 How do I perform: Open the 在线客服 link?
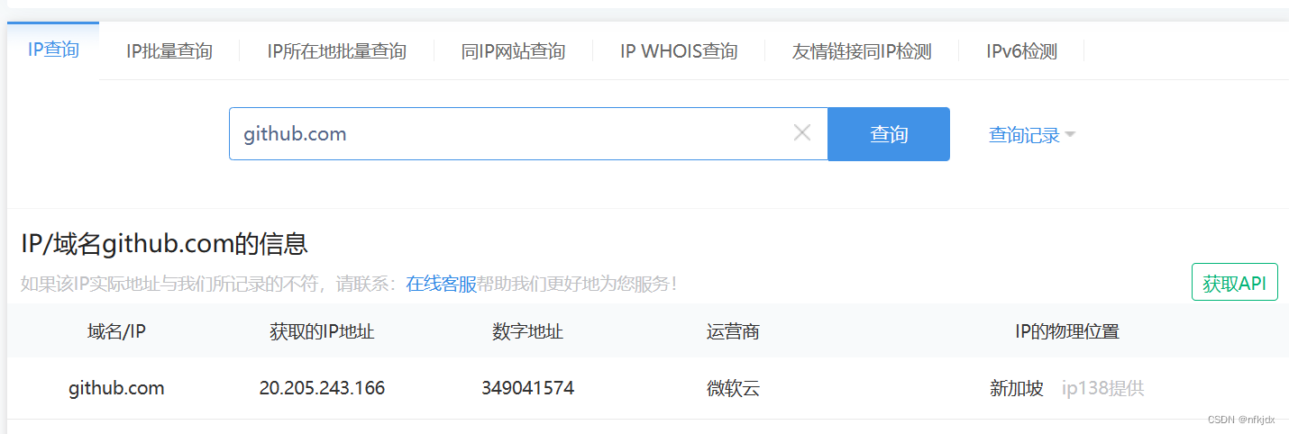(x=441, y=284)
